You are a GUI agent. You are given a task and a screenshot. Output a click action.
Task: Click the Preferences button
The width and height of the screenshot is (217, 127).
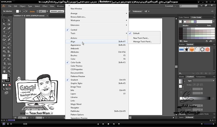tap(137, 11)
